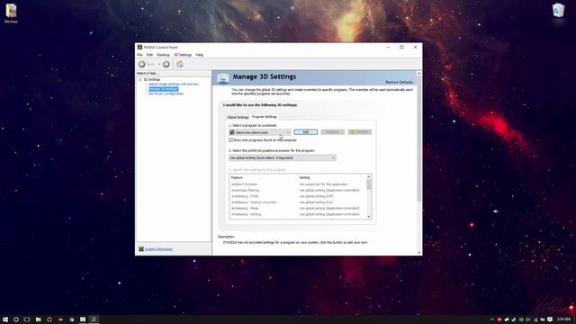Viewport: 576px width, 324px height.
Task: Click the greyed Restore button
Action: click(360, 132)
